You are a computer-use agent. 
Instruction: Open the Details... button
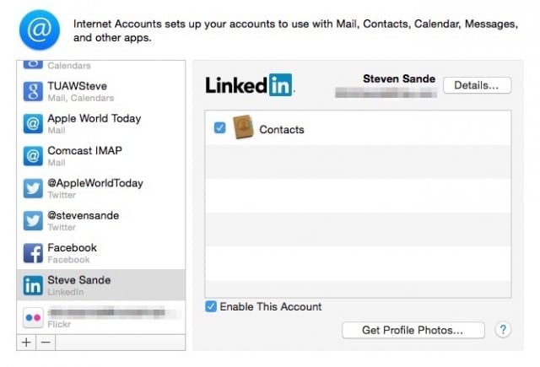click(x=477, y=85)
